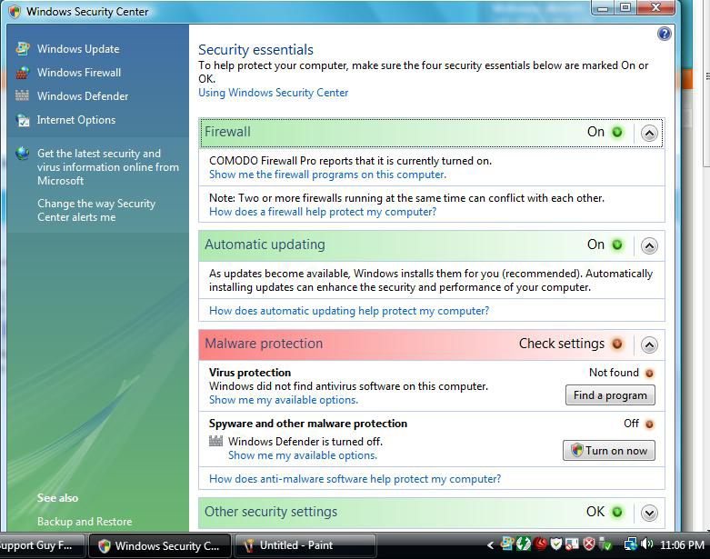This screenshot has width=710, height=559.
Task: Open Windows Update from the sidebar
Action: 78,49
